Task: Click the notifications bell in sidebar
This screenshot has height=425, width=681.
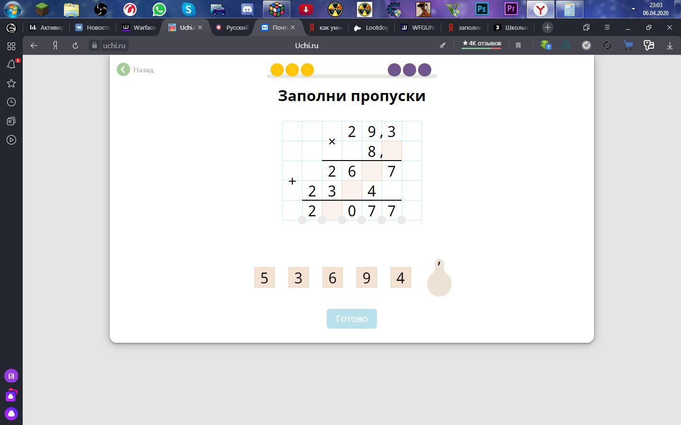Action: pyautogui.click(x=11, y=65)
